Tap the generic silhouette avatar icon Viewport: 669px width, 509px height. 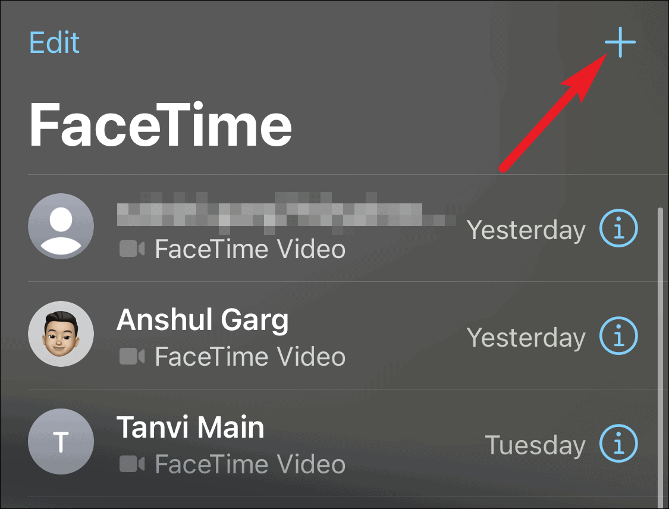coord(61,226)
